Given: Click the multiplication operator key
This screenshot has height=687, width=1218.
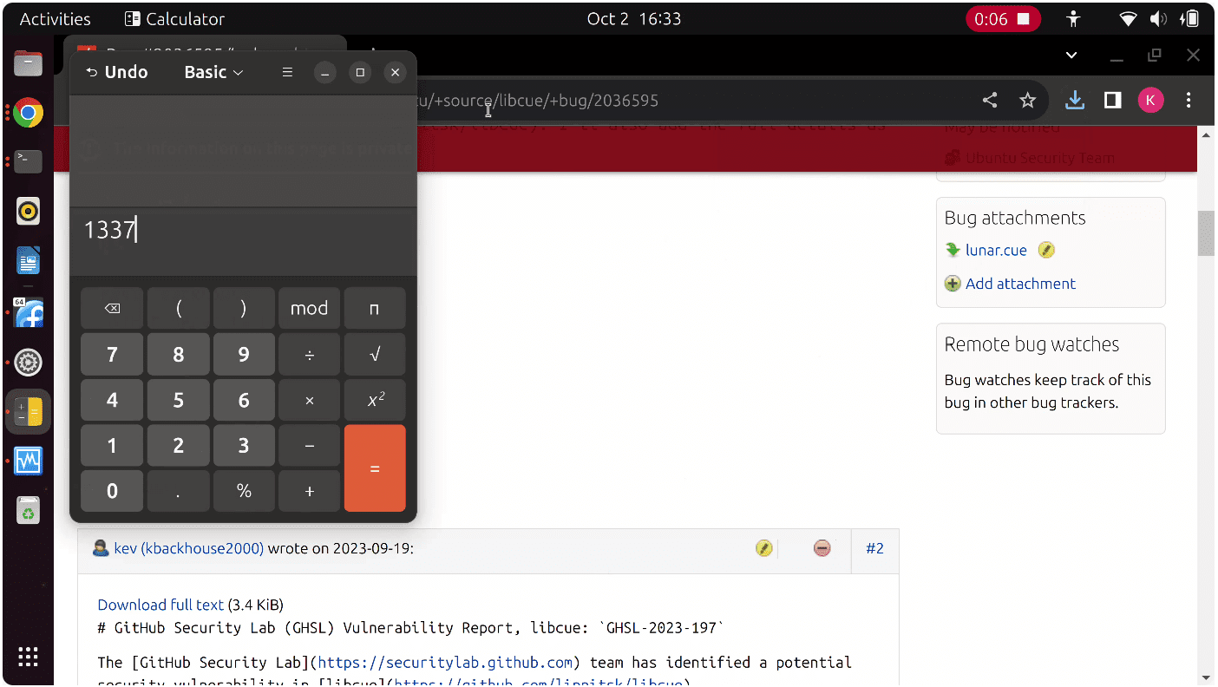Looking at the screenshot, I should pos(309,400).
